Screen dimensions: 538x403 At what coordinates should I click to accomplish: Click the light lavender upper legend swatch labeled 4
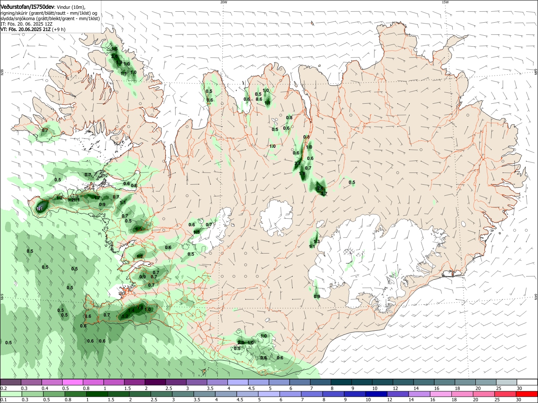[x=237, y=382]
